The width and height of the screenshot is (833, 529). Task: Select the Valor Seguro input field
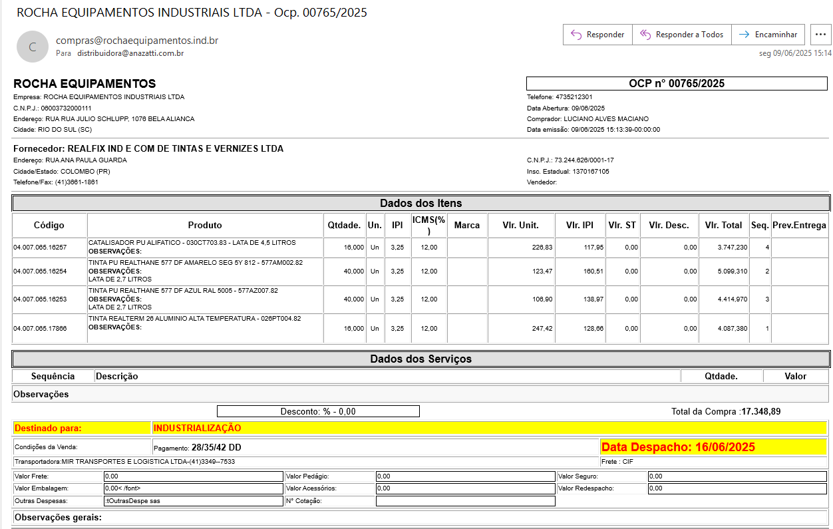pyautogui.click(x=737, y=476)
